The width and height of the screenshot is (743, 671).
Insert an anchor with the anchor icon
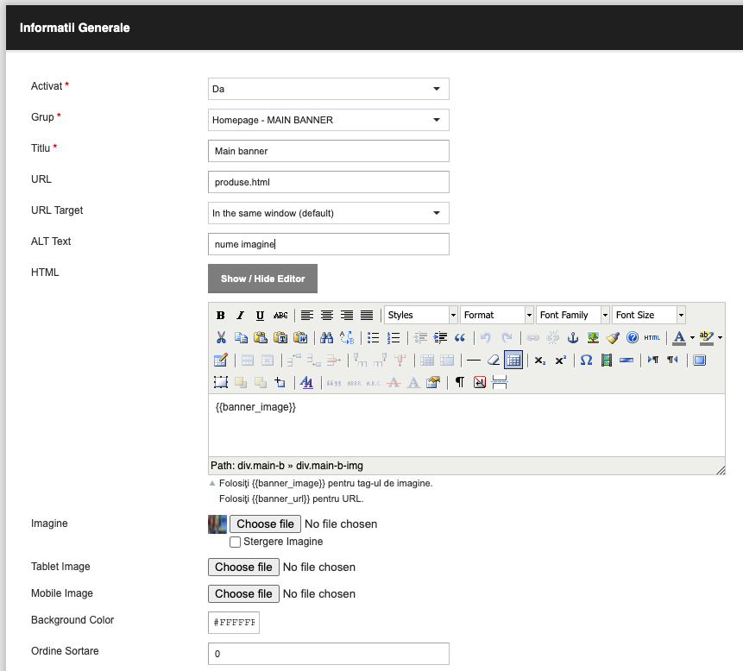(x=573, y=337)
